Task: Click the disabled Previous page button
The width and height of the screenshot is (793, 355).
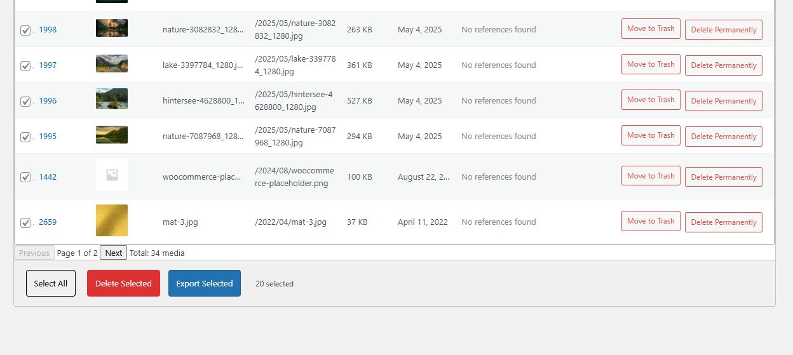Action: (x=34, y=253)
